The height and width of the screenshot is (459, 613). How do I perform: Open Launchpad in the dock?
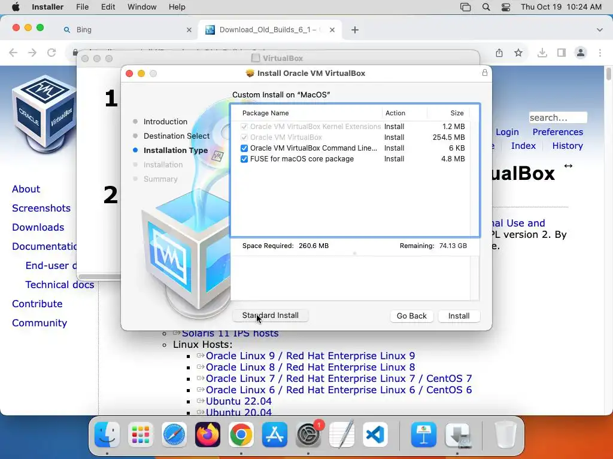pyautogui.click(x=141, y=434)
